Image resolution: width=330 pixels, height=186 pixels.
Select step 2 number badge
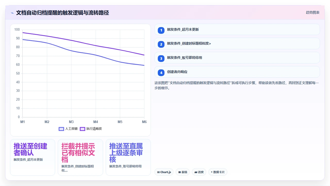161,44
